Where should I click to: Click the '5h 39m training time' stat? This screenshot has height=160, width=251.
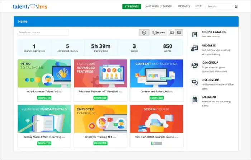[101, 48]
